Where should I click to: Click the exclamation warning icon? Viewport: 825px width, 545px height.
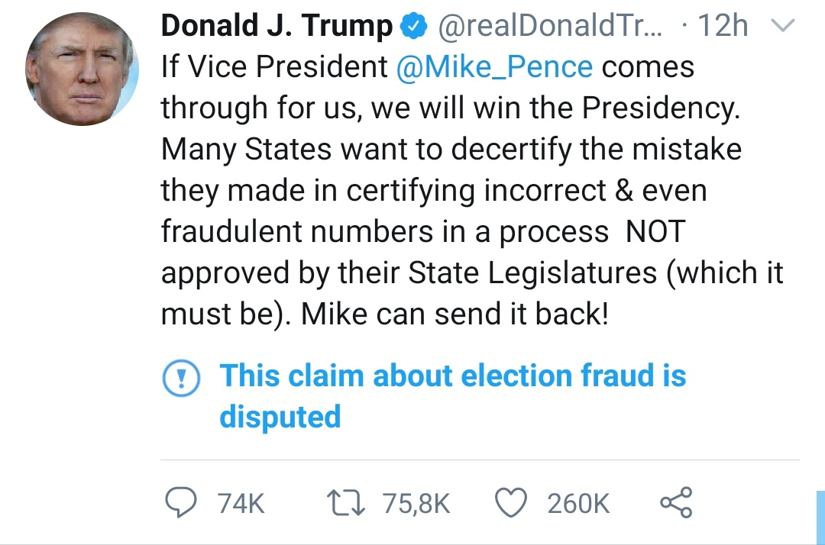pyautogui.click(x=180, y=378)
